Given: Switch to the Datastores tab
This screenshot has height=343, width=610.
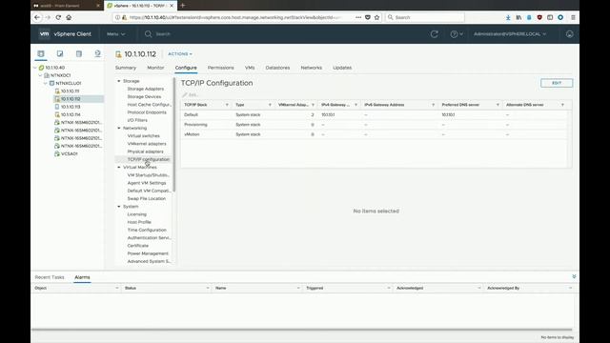Looking at the screenshot, I should pos(277,68).
